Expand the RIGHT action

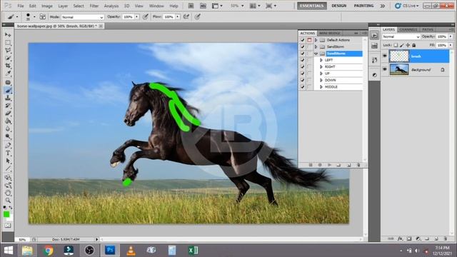(321, 66)
